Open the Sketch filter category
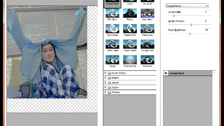This screenshot has height=126, width=224. 130,83
